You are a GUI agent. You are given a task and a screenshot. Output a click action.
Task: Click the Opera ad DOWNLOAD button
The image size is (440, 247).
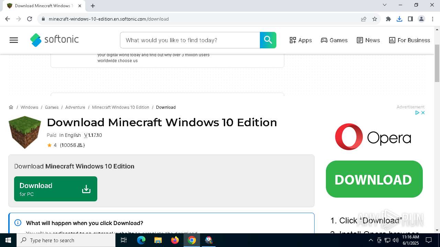[x=374, y=179]
